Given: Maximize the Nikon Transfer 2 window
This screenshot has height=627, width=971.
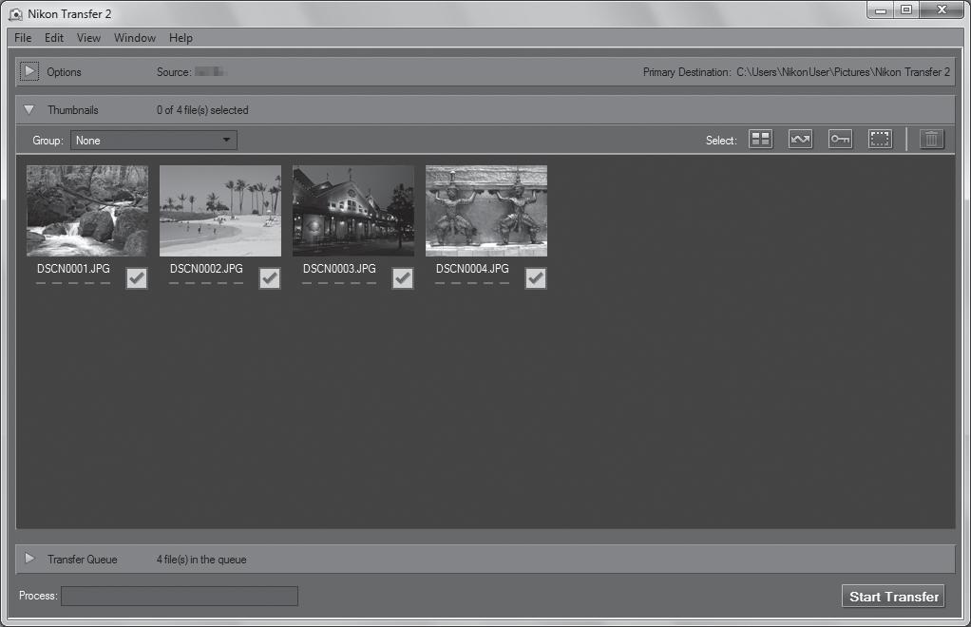Looking at the screenshot, I should point(906,10).
